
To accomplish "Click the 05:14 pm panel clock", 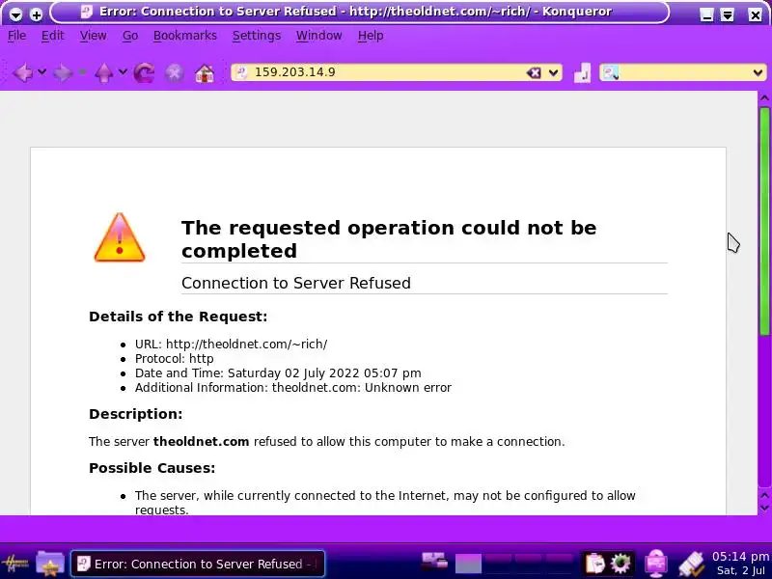I will 740,564.
